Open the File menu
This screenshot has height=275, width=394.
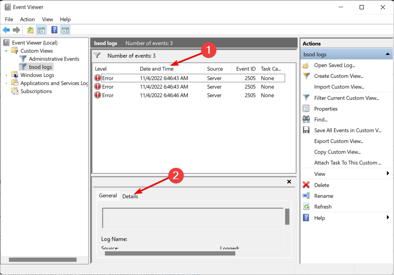click(9, 19)
